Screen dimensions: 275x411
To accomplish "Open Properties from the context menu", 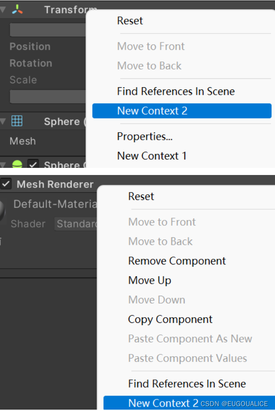I will coord(138,136).
